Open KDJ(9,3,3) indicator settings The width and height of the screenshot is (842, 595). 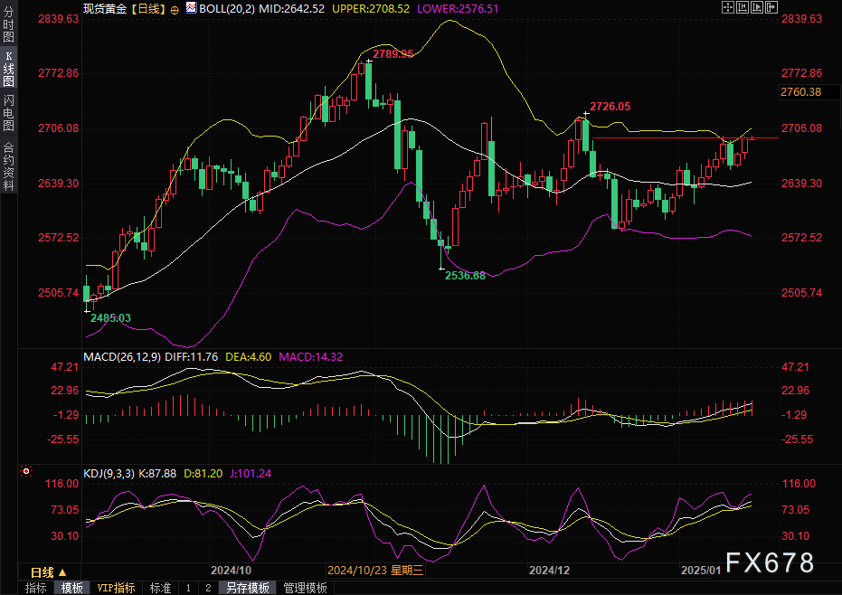click(108, 473)
